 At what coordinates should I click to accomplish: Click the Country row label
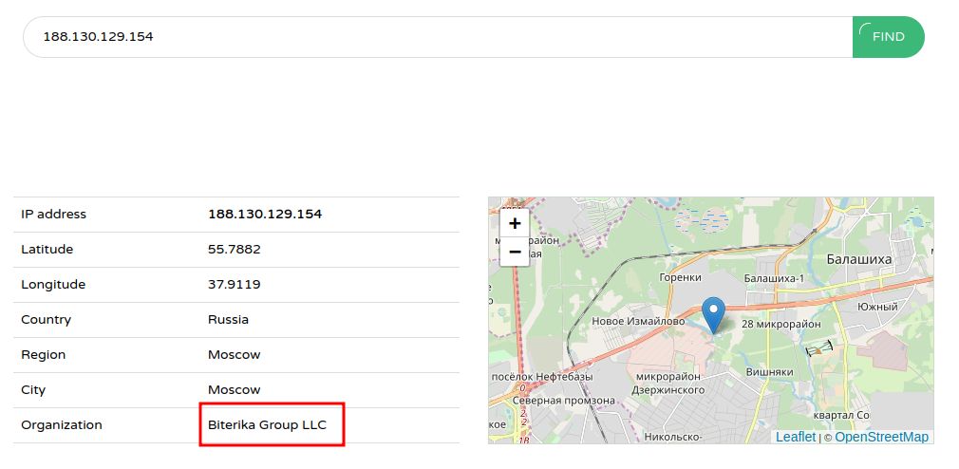(x=46, y=319)
